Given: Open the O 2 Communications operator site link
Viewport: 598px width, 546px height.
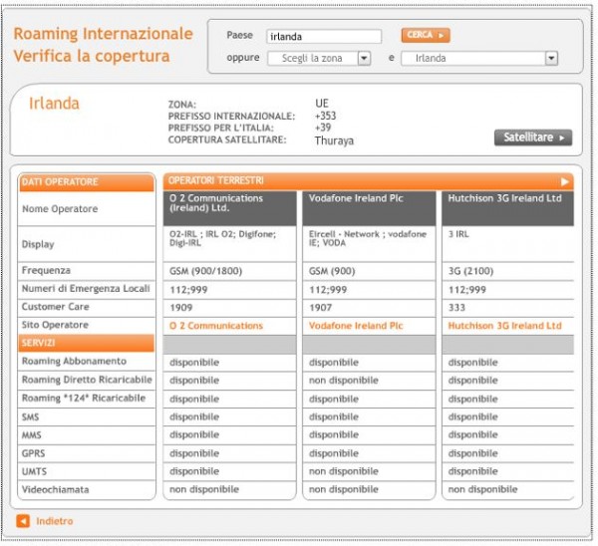Looking at the screenshot, I should point(216,326).
